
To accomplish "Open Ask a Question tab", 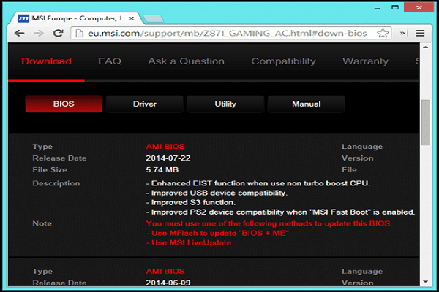I will 186,61.
